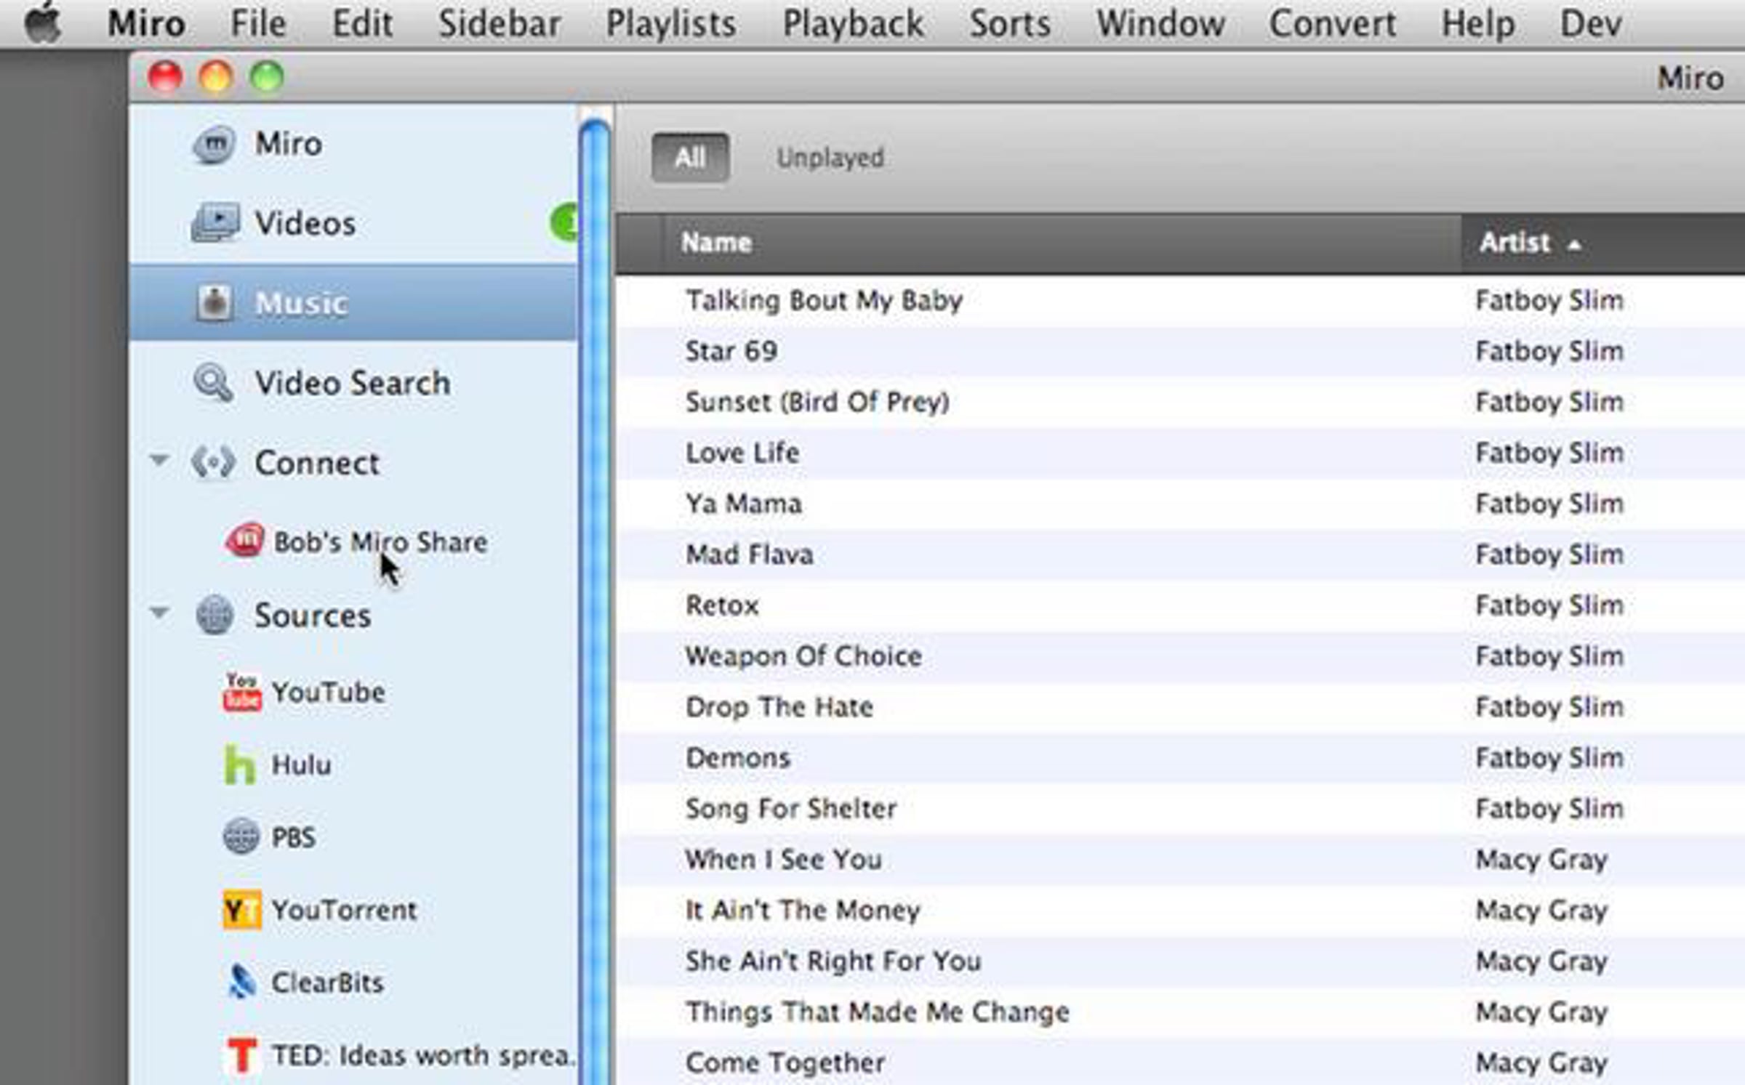This screenshot has height=1085, width=1745.
Task: Open the Help menu
Action: [x=1478, y=23]
